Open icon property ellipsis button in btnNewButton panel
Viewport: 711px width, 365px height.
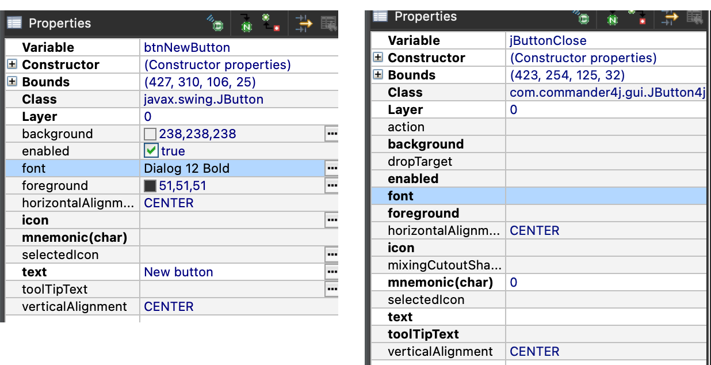pyautogui.click(x=331, y=220)
